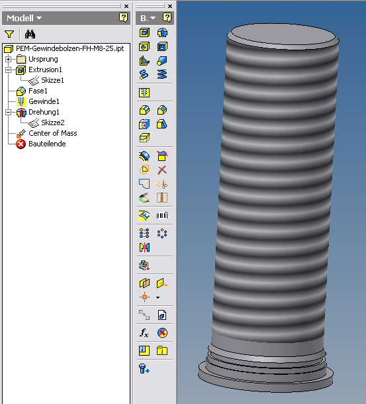This screenshot has width=366, height=404.
Task: Choose the Circular pattern tool
Action: coord(162,233)
